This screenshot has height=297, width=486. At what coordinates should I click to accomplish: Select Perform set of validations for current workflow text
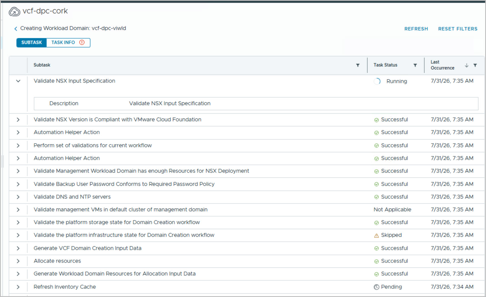point(93,145)
